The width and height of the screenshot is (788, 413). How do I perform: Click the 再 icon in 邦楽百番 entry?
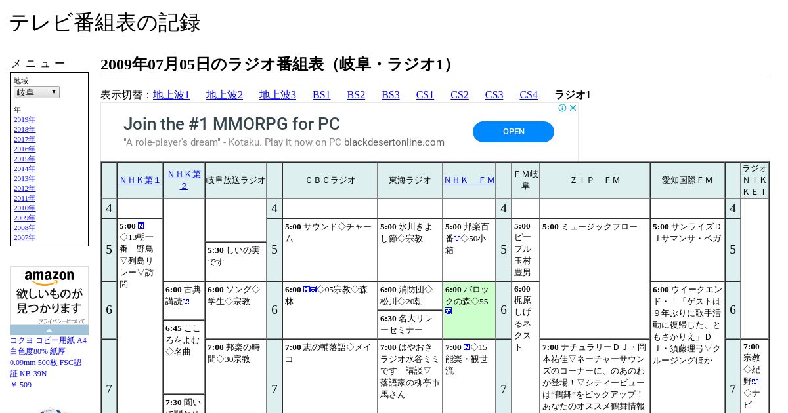click(x=456, y=239)
